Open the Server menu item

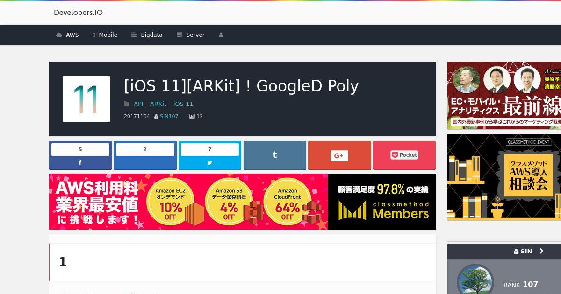point(190,35)
